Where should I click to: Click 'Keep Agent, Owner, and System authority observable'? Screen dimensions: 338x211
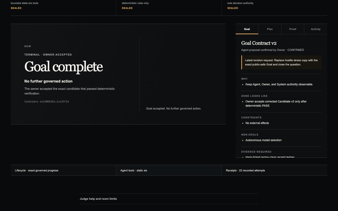click(x=279, y=85)
